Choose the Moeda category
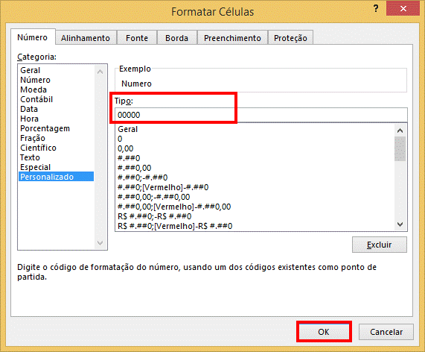This screenshot has height=352, width=425. tap(57, 89)
